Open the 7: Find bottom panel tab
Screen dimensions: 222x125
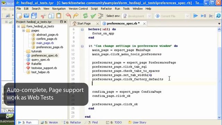91,123
